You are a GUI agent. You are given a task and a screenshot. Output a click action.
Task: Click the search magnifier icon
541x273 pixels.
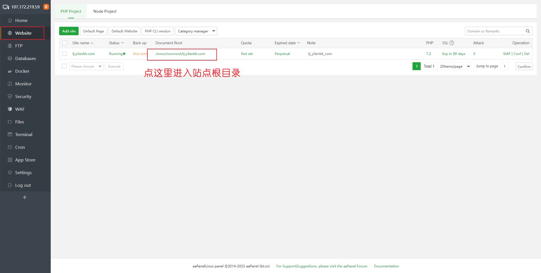coord(527,31)
